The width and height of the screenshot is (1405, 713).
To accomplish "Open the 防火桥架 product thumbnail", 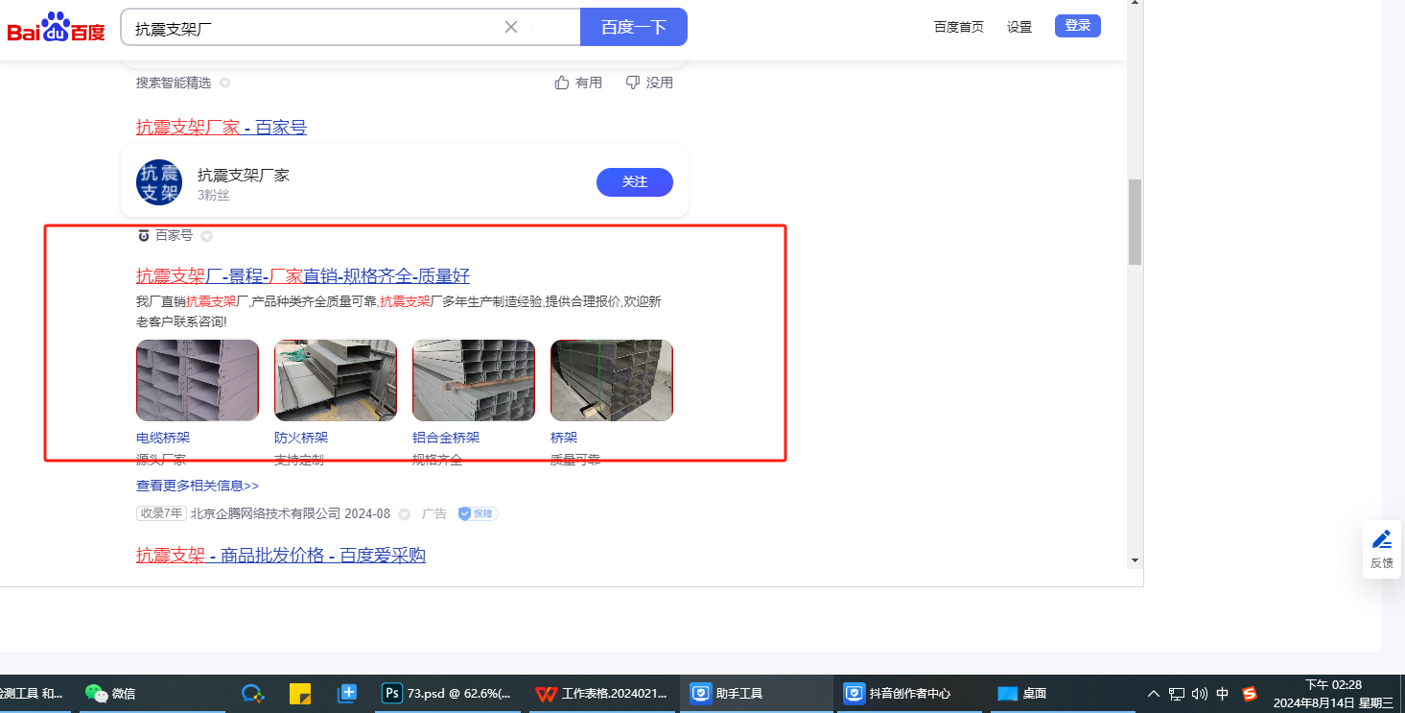I will click(x=336, y=380).
